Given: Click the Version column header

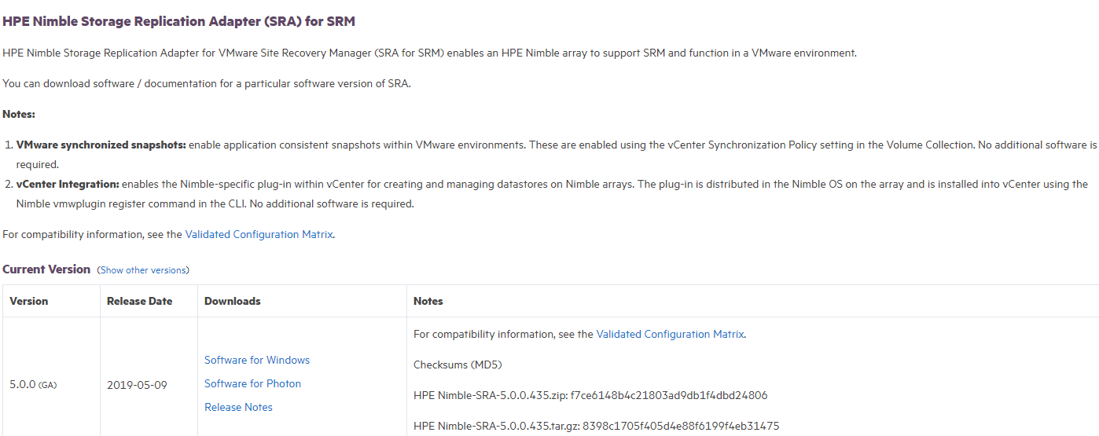Looking at the screenshot, I should tap(29, 301).
